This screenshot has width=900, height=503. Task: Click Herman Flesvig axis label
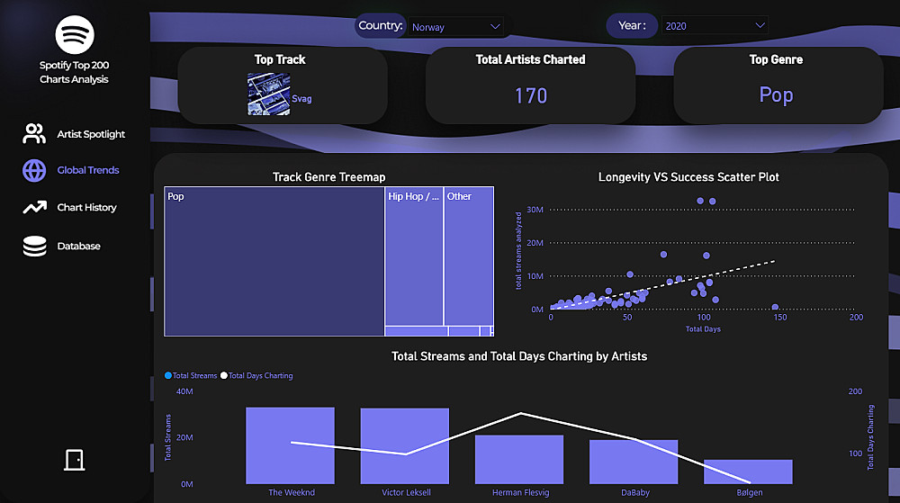coord(520,493)
